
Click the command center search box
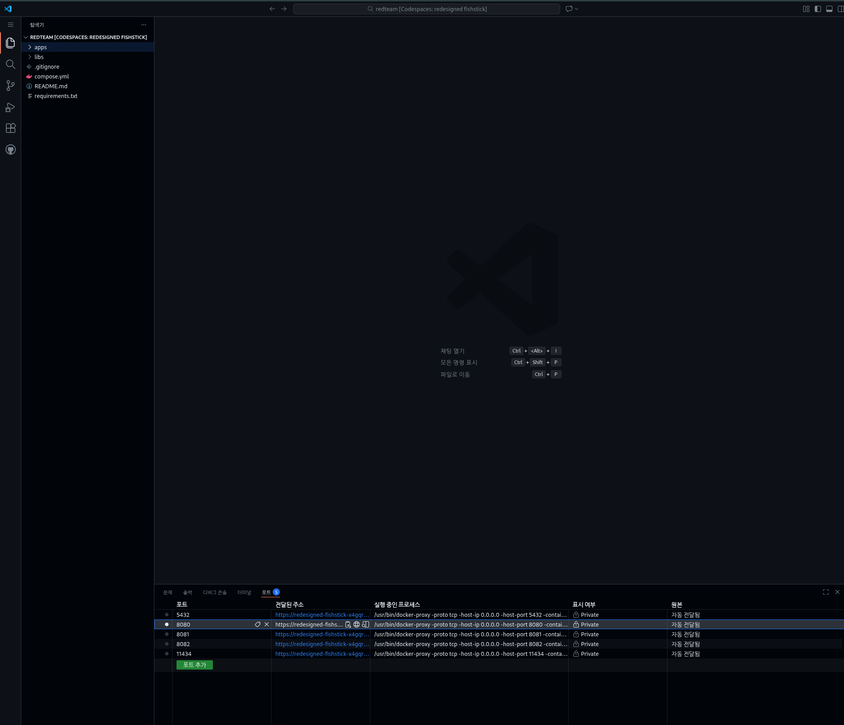pos(427,9)
